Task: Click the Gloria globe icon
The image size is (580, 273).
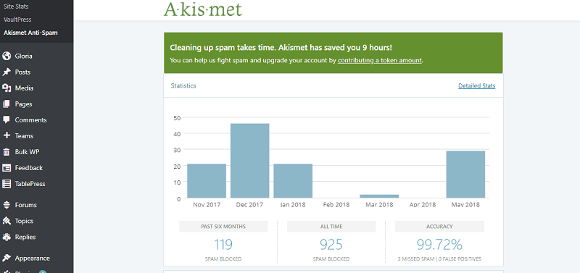Action: click(7, 56)
